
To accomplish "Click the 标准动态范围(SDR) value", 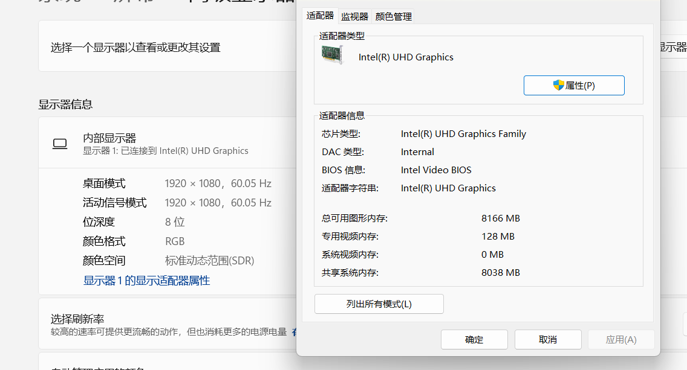I will click(209, 261).
